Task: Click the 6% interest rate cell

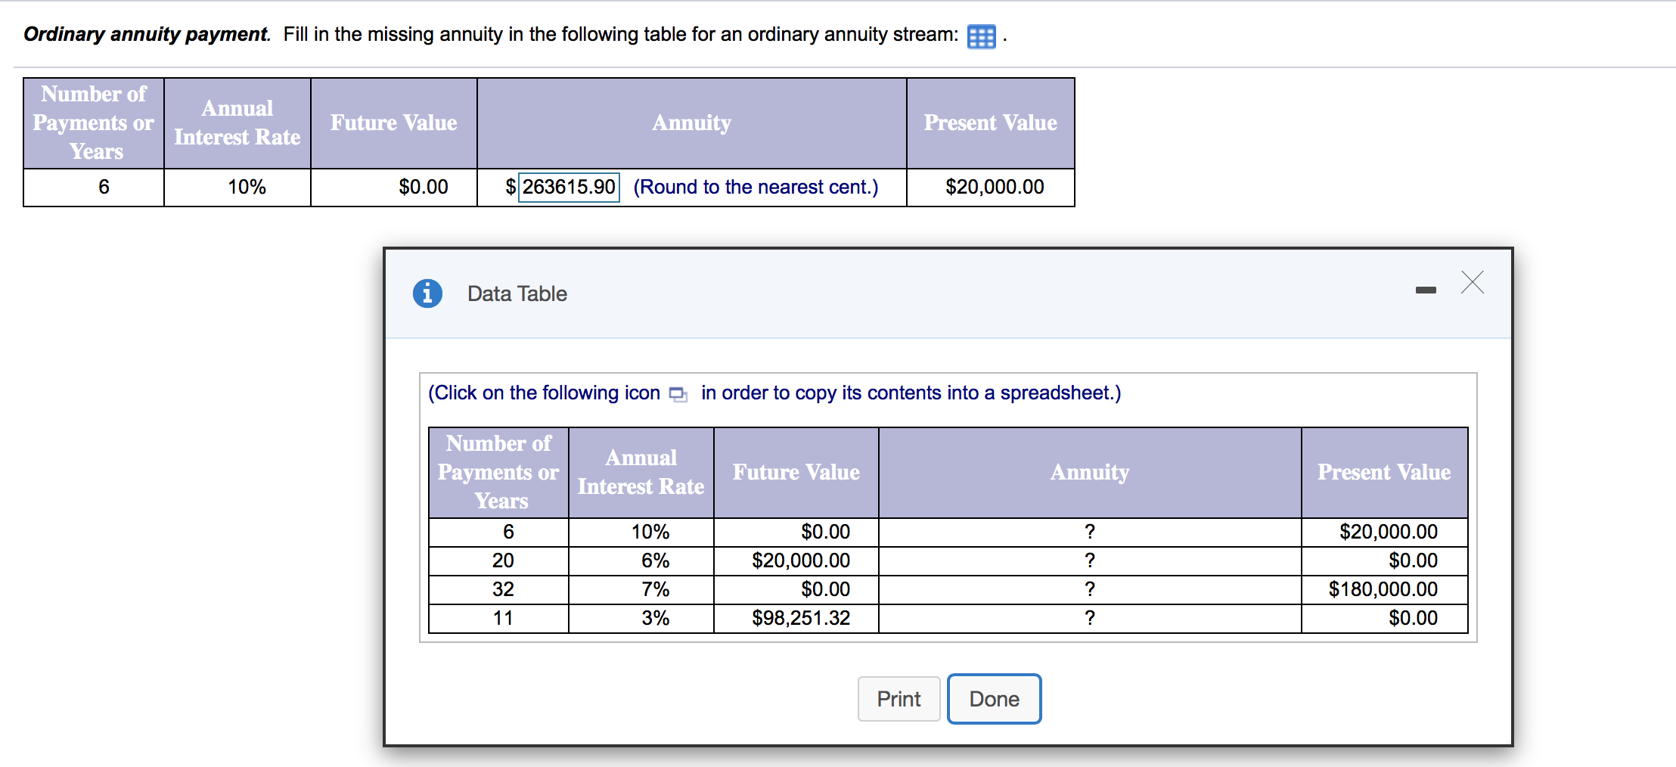Action: point(655,560)
